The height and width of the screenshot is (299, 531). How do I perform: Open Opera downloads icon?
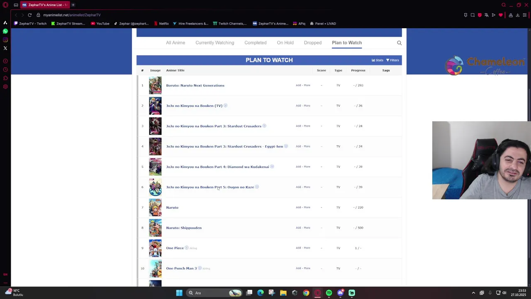pos(518,15)
